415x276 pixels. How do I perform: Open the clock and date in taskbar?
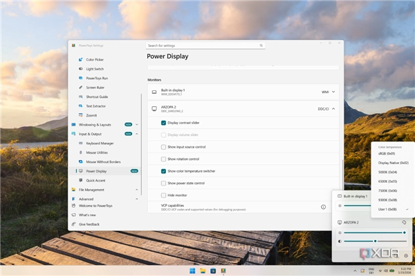tap(405, 270)
